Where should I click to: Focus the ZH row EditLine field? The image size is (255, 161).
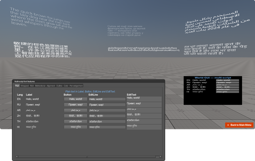107,116
